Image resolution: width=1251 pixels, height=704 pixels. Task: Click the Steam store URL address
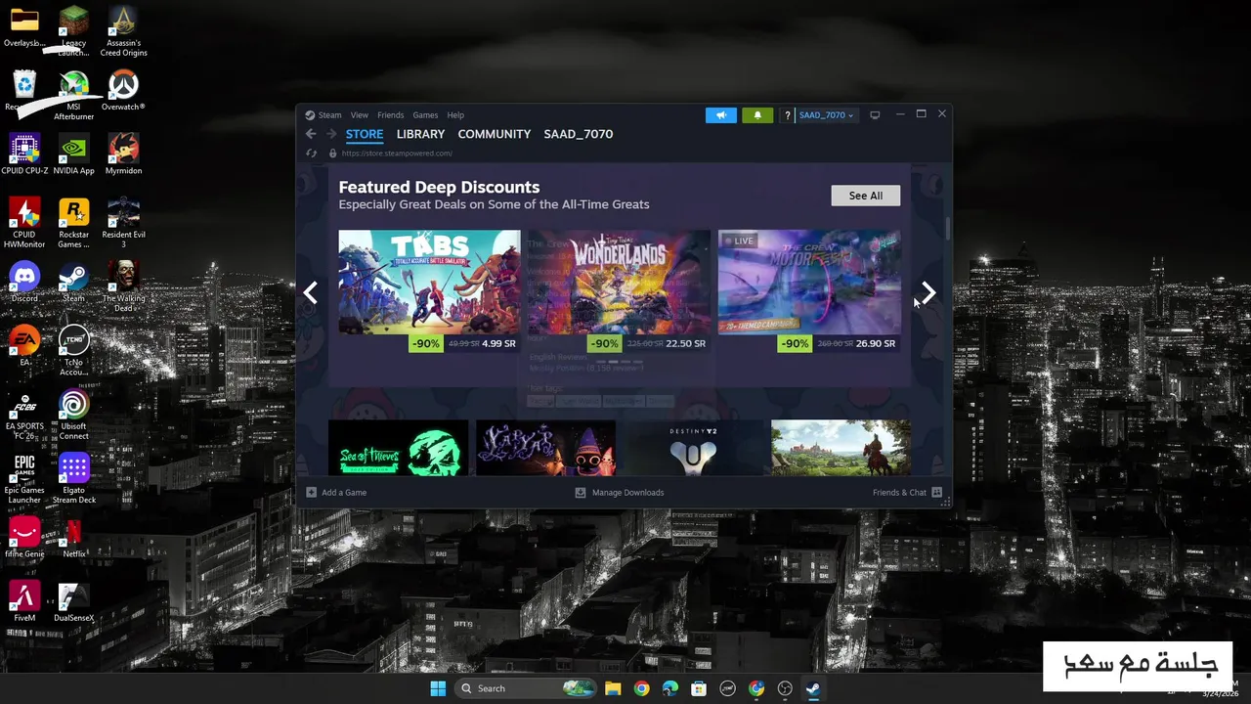coord(397,154)
